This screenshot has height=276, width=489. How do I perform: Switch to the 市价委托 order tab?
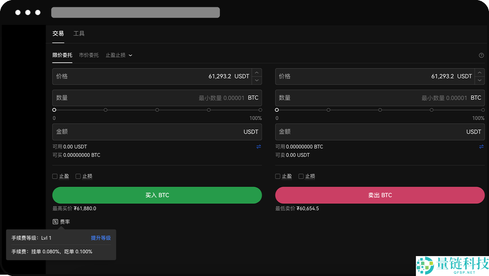pyautogui.click(x=89, y=55)
